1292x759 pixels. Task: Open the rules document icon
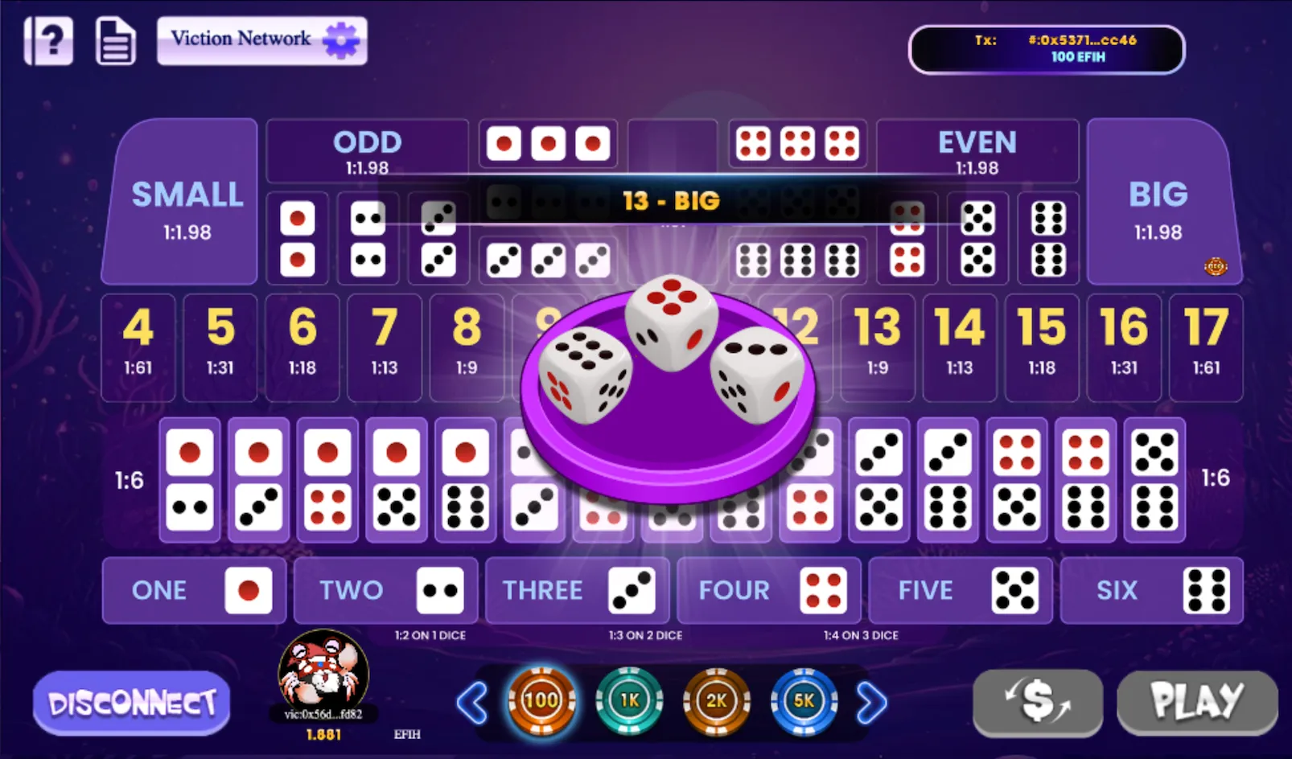116,41
